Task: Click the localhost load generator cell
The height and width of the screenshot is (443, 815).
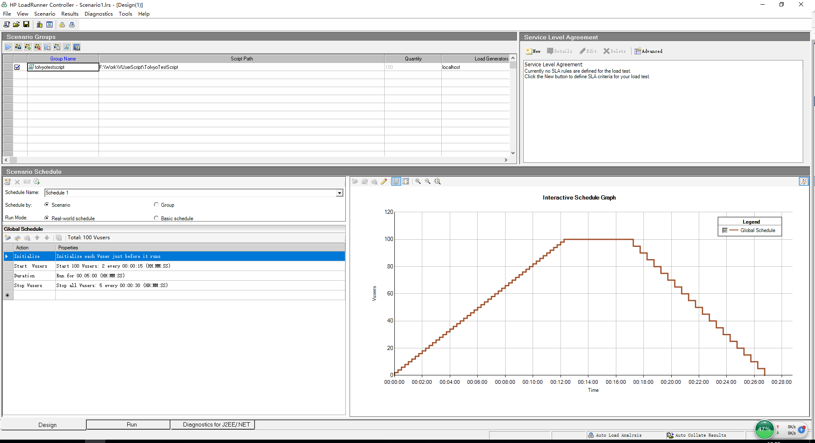Action: pos(476,67)
